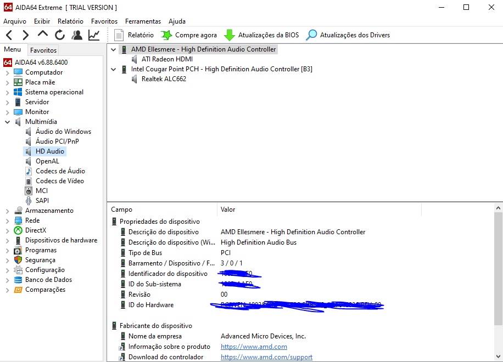Expand the Armazenamento tree node
The width and height of the screenshot is (503, 362).
point(7,211)
